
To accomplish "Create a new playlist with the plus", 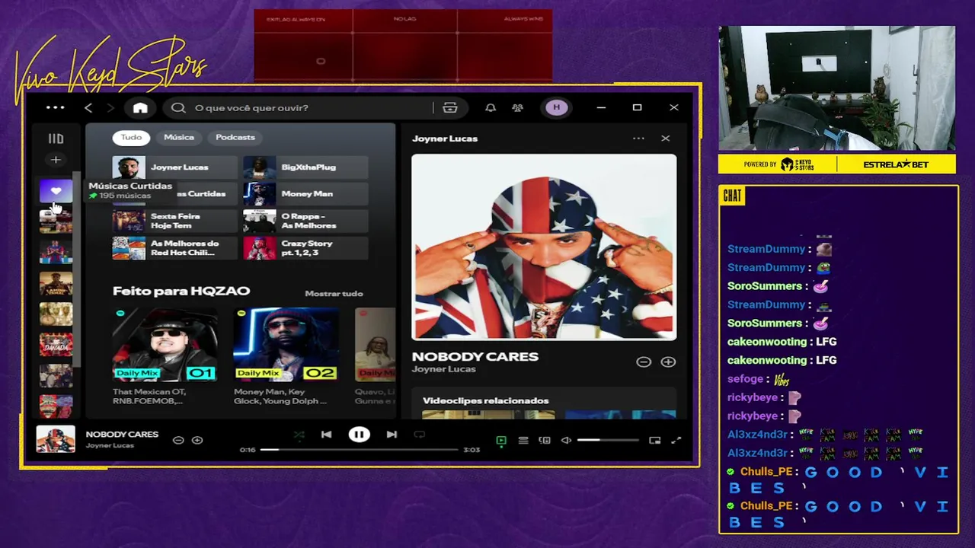I will [x=56, y=160].
